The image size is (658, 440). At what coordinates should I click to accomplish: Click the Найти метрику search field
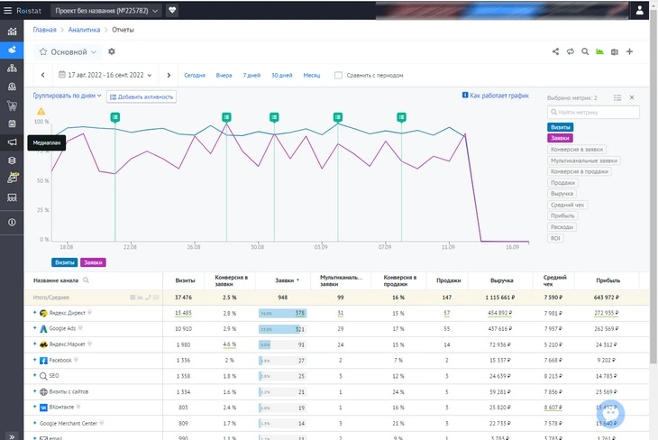click(x=594, y=113)
